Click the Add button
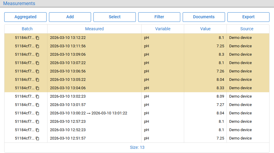Viewport: 274px width, 153px height. pos(70,17)
